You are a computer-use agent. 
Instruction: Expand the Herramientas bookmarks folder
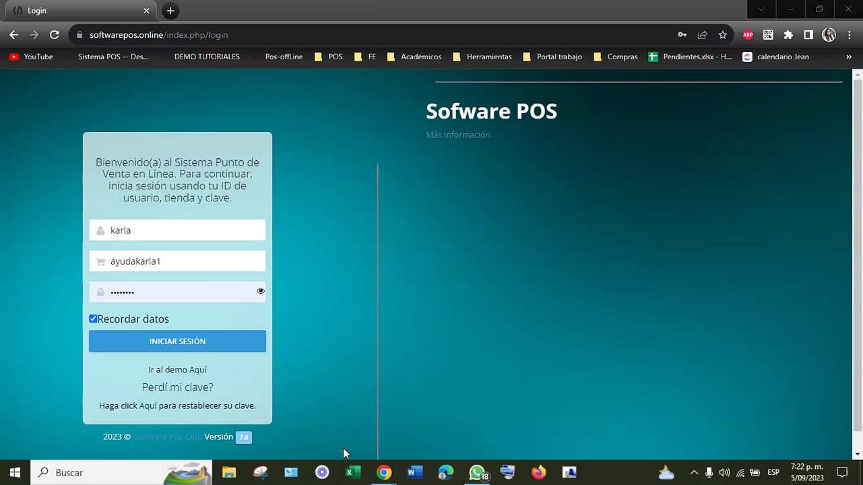pyautogui.click(x=482, y=57)
